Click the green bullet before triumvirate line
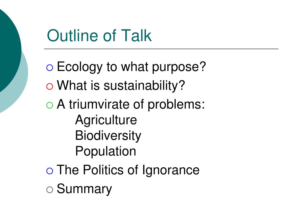Screen dimensions: 293x220 pos(50,105)
